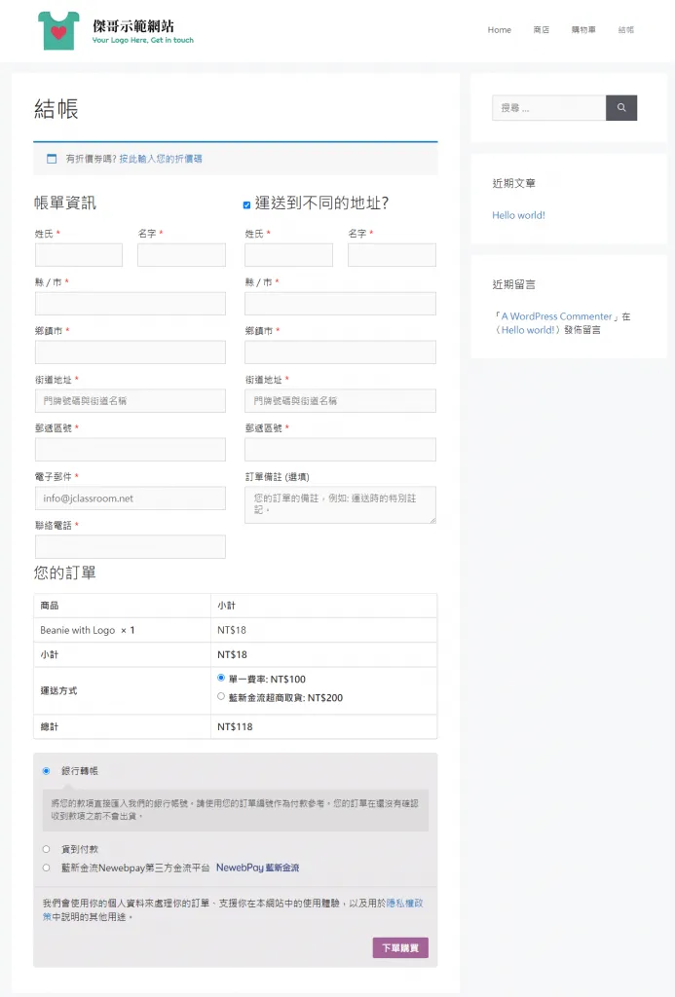
Task: Focus the 聯絡電話 field
Action: point(131,547)
